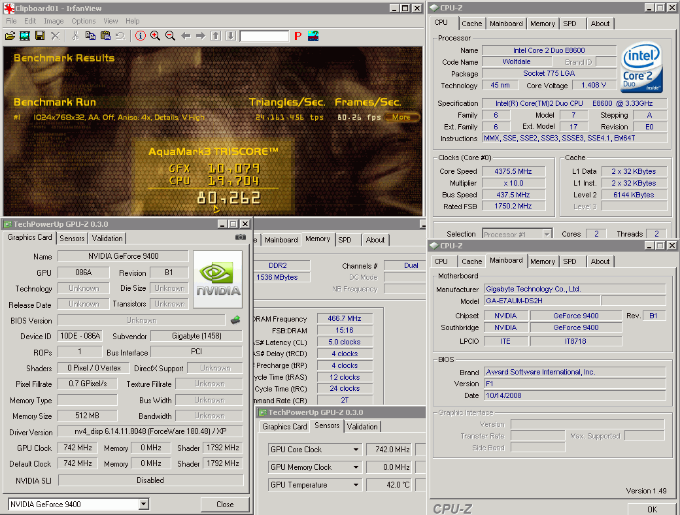The height and width of the screenshot is (515, 680).
Task: Click the 80,262 AquaMark total score
Action: (x=229, y=198)
